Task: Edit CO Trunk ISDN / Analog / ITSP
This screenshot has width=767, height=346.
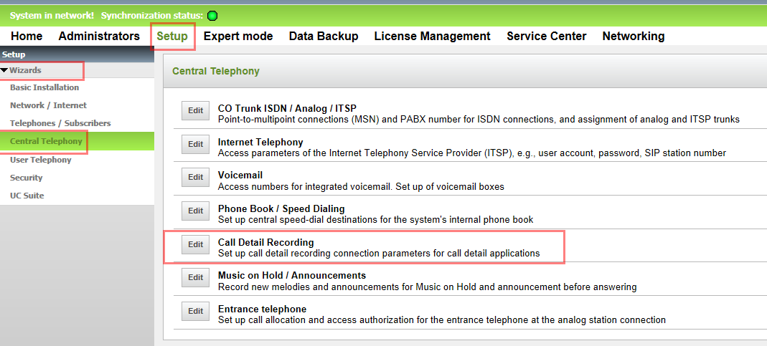Action: coord(195,111)
